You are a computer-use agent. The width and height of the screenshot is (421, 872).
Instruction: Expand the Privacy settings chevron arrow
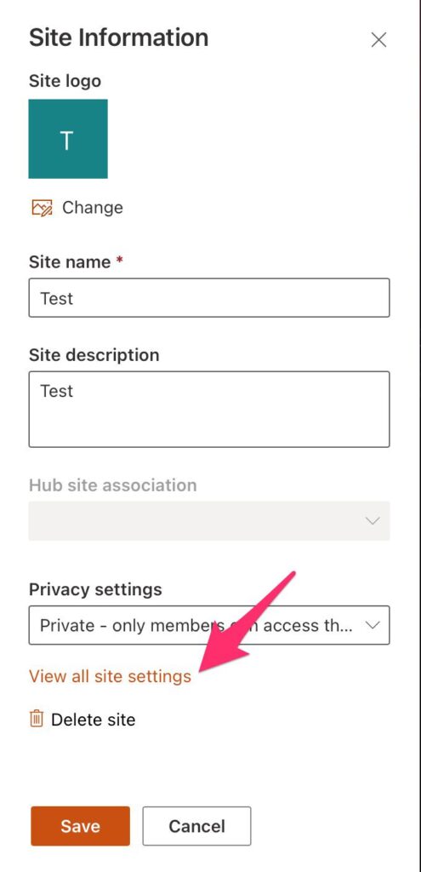pyautogui.click(x=373, y=625)
